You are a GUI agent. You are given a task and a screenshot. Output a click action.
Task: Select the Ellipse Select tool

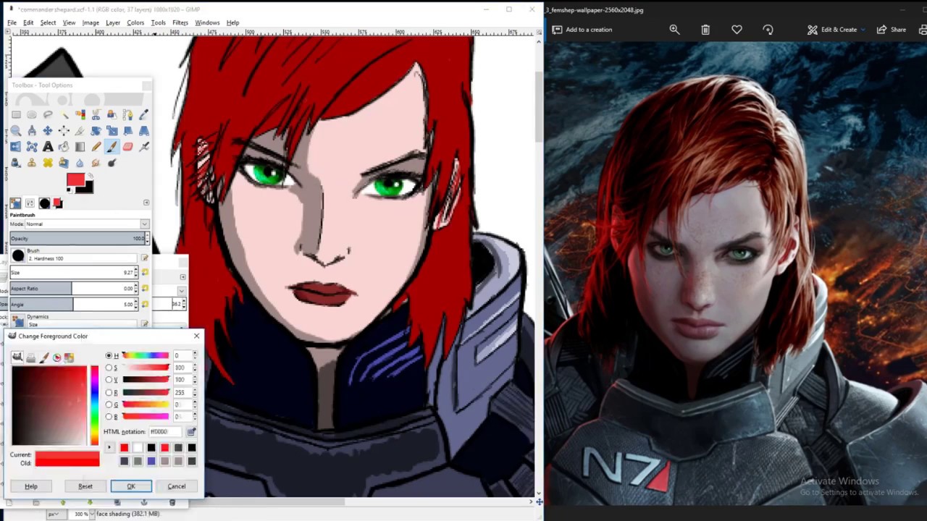click(32, 114)
